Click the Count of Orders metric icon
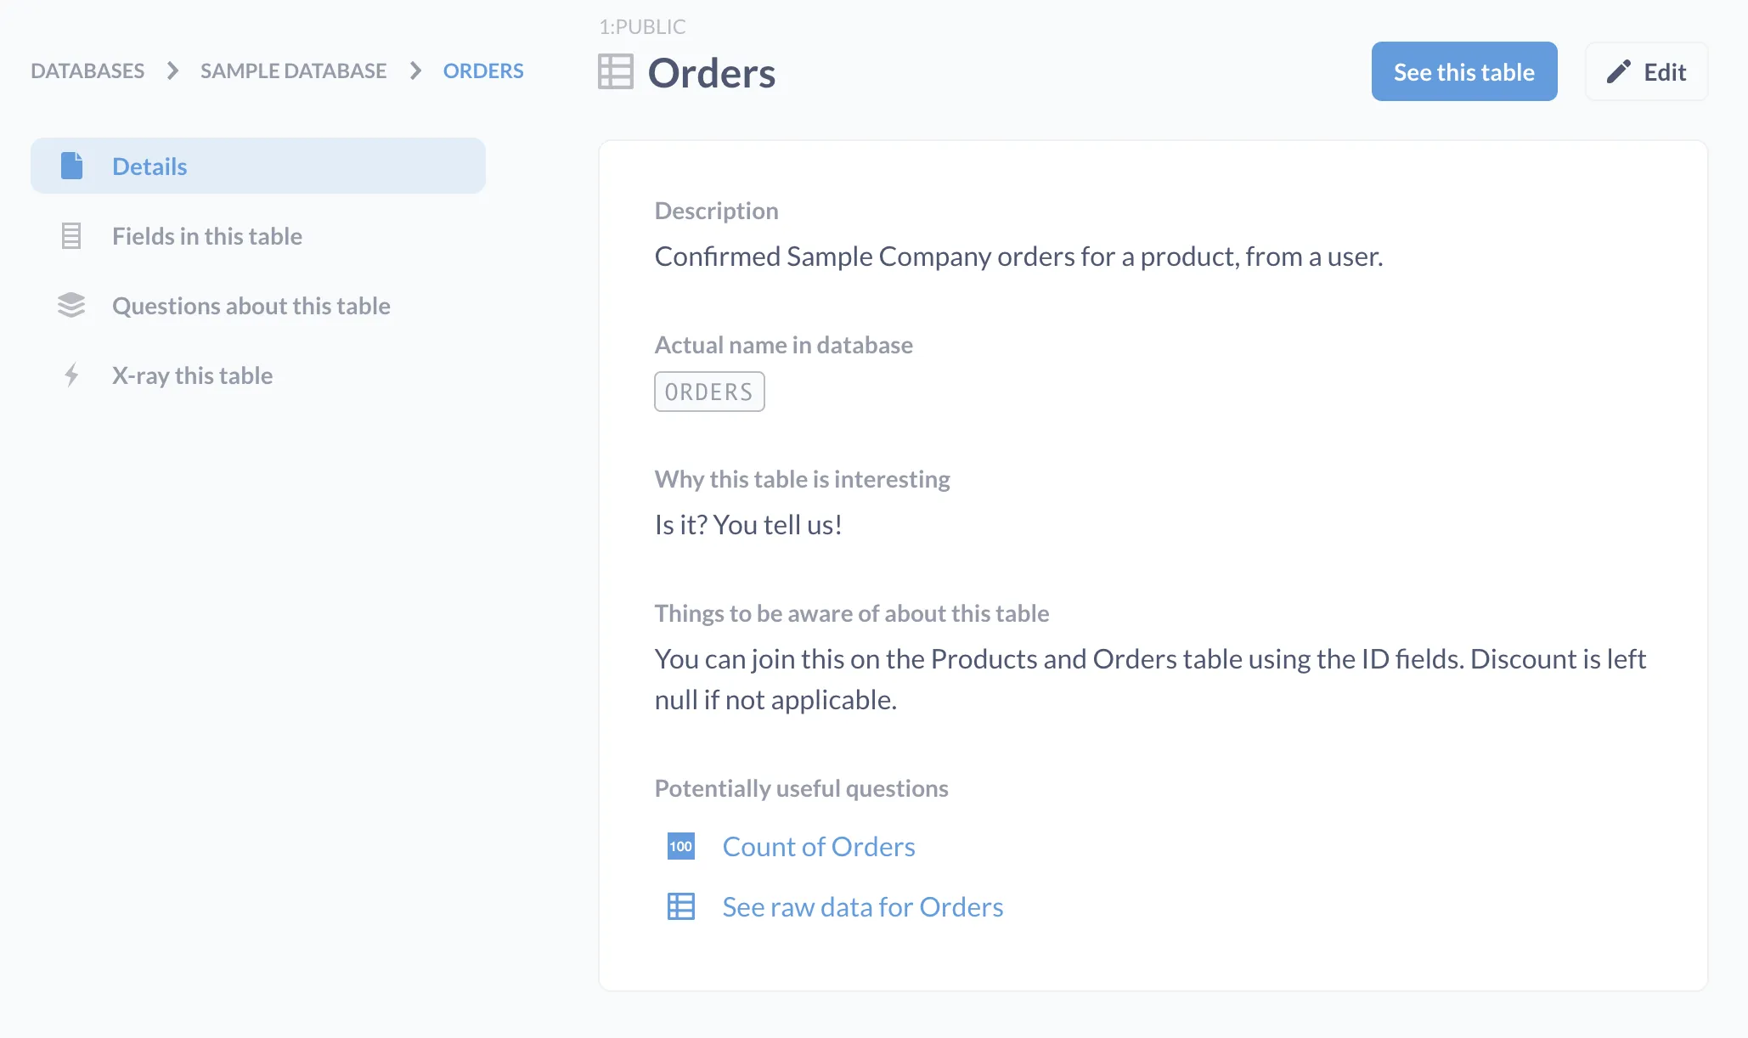This screenshot has width=1748, height=1038. tap(680, 845)
